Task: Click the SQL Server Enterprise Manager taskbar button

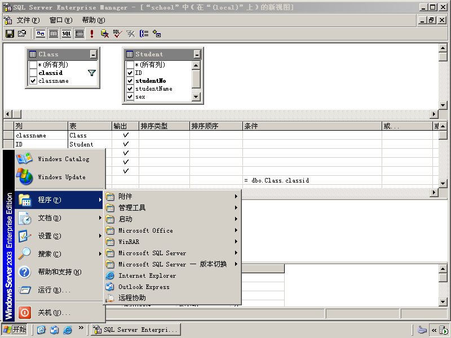Action: pos(136,330)
